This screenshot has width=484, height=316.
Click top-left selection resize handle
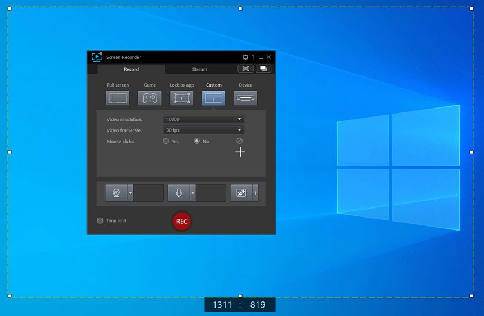(10, 8)
